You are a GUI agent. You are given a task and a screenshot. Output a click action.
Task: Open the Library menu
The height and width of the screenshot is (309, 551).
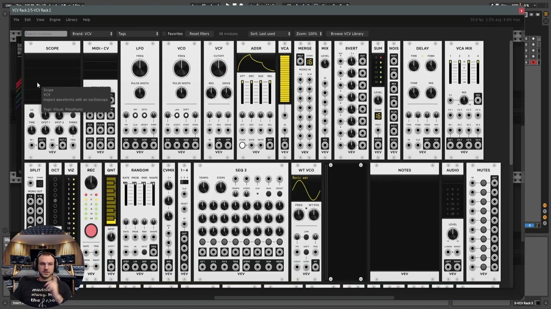tap(71, 20)
